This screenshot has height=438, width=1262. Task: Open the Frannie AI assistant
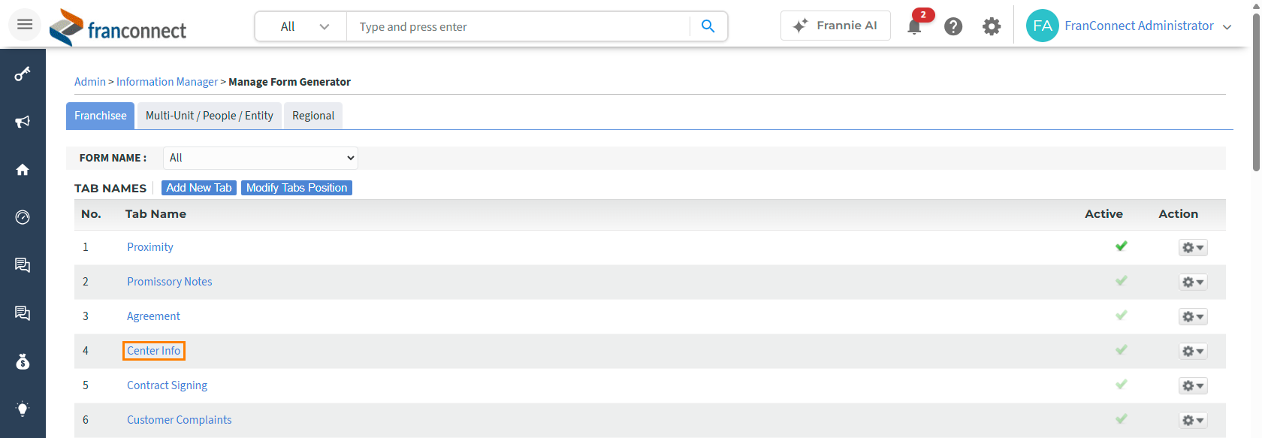(835, 26)
